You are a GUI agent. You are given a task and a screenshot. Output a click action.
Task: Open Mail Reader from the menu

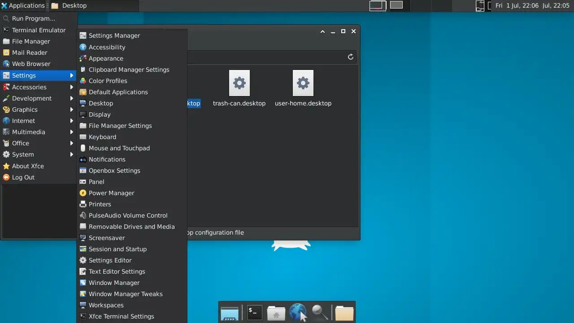(39, 52)
